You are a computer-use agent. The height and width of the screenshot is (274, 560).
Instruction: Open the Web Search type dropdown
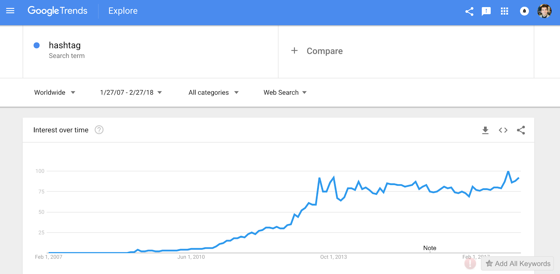tap(285, 92)
